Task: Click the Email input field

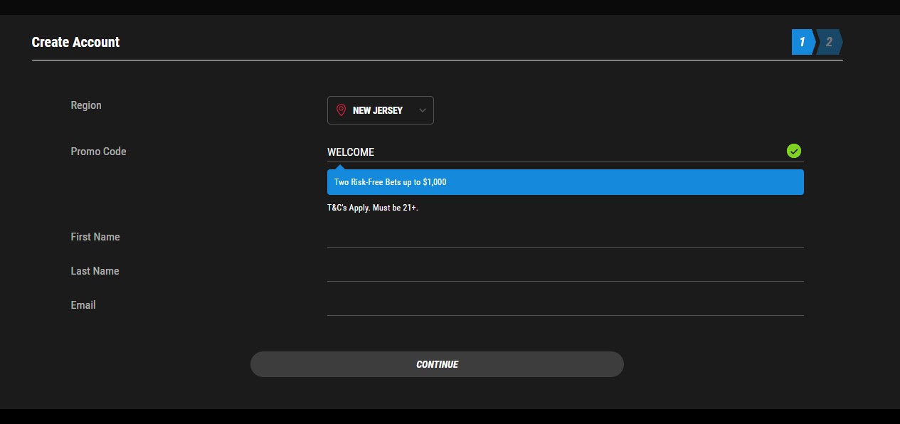Action: pyautogui.click(x=566, y=305)
